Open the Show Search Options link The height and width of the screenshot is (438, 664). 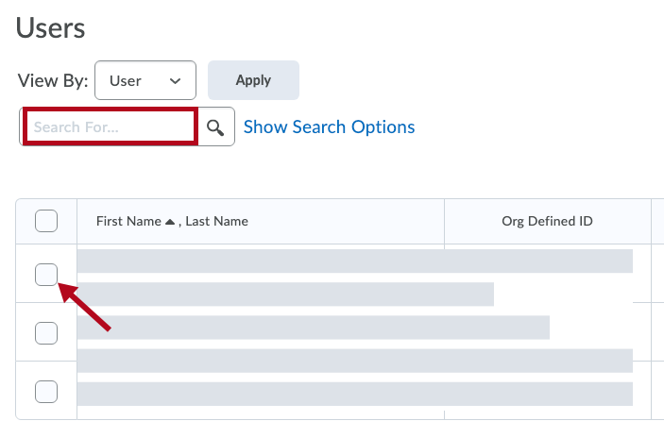pos(329,127)
